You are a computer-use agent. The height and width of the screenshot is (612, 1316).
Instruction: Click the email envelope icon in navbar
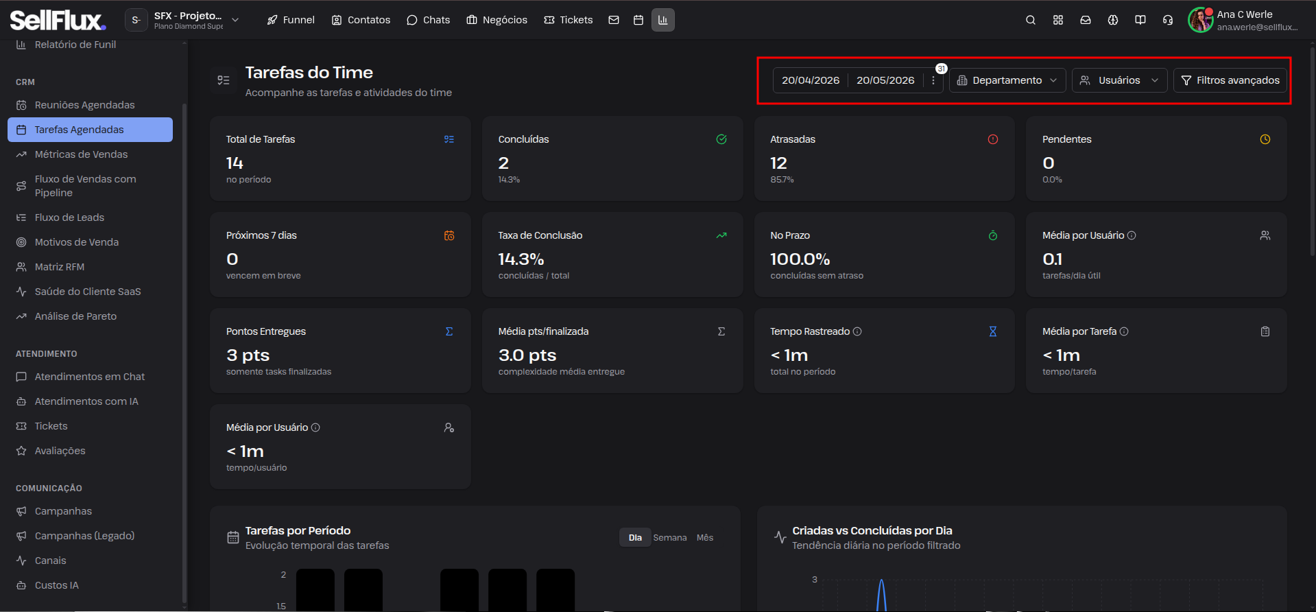614,20
